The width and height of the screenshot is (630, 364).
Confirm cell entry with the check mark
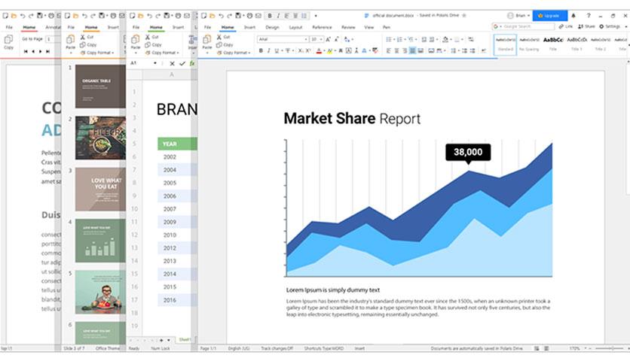[182, 63]
